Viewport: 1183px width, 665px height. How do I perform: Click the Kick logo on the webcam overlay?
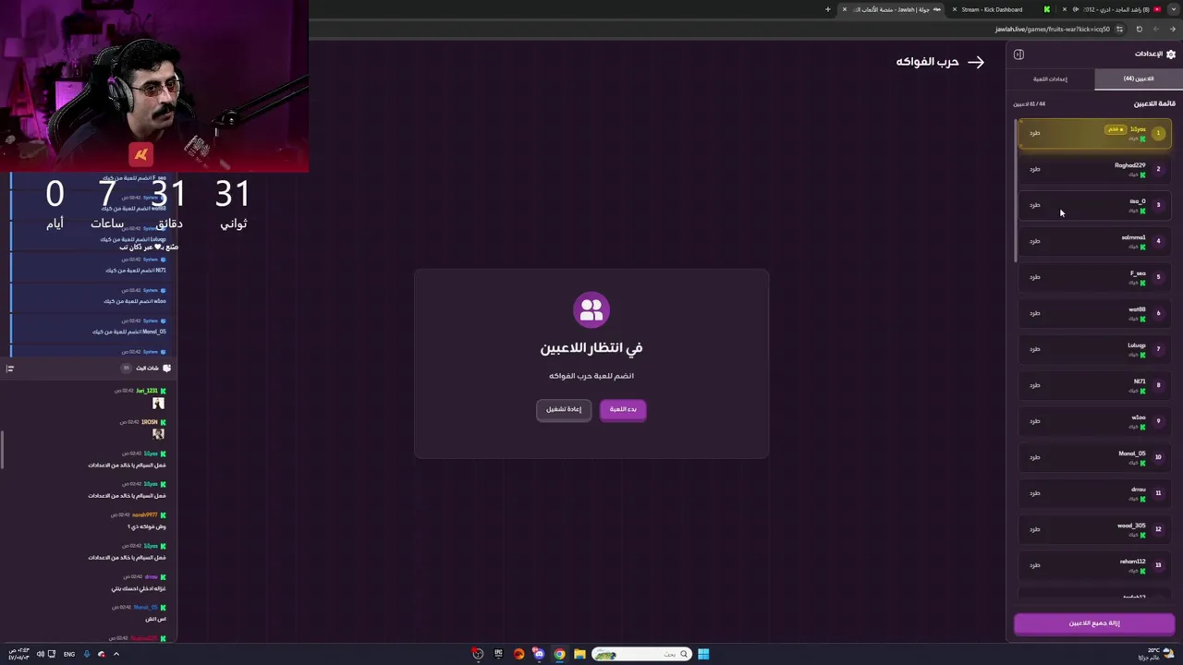click(140, 154)
